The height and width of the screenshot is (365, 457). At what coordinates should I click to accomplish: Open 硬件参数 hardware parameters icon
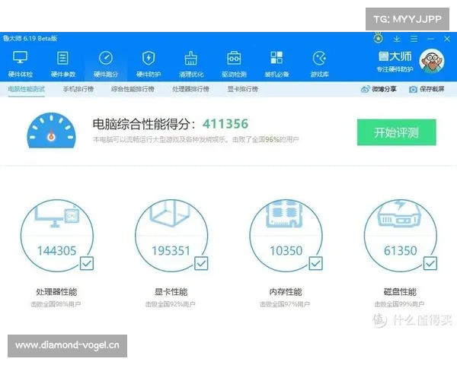click(63, 58)
